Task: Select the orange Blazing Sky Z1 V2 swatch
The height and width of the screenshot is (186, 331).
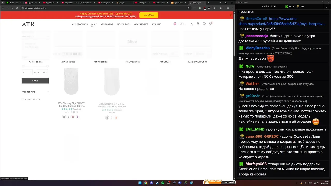Action: (x=116, y=118)
